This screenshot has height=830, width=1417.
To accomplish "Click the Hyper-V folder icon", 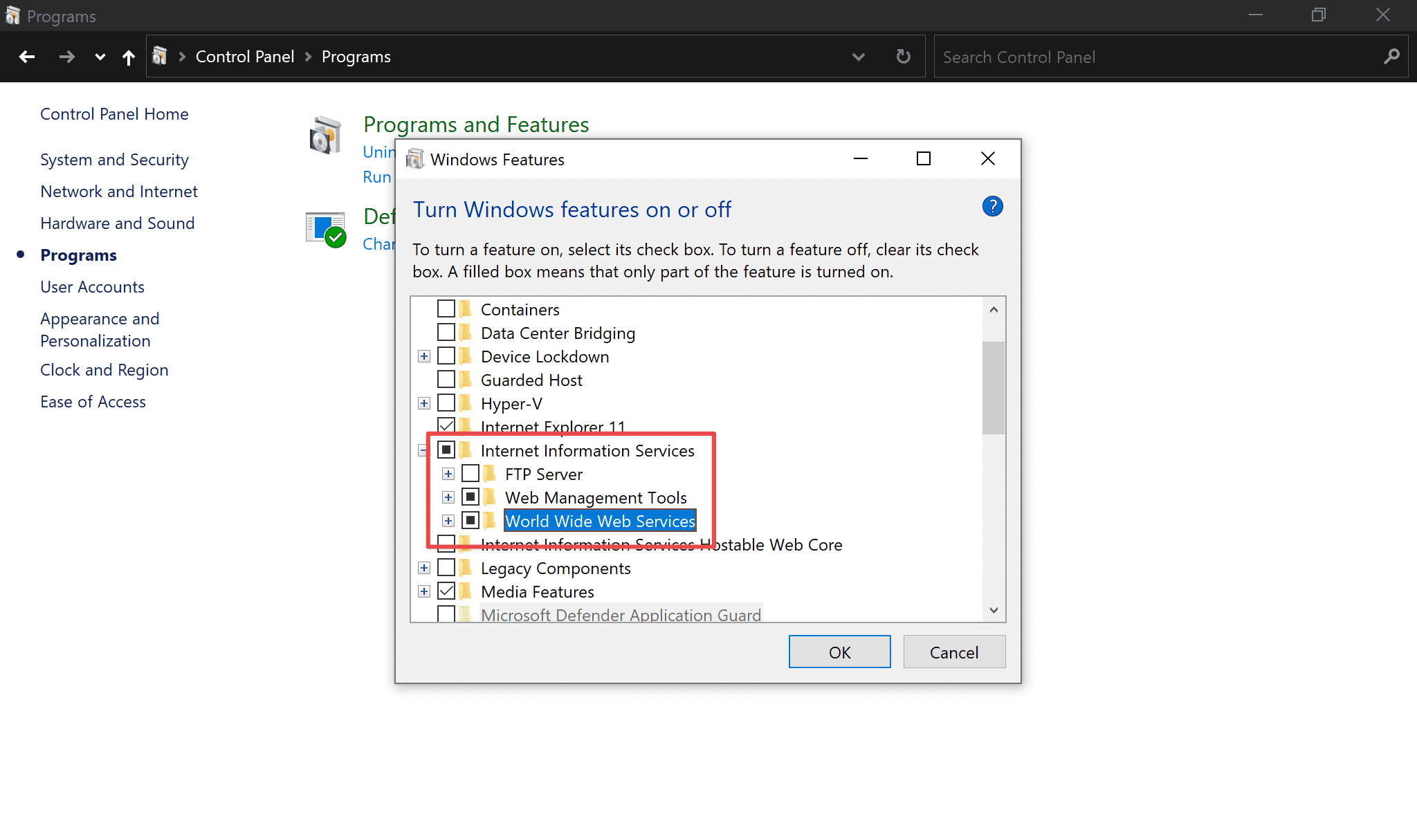I will 466,403.
